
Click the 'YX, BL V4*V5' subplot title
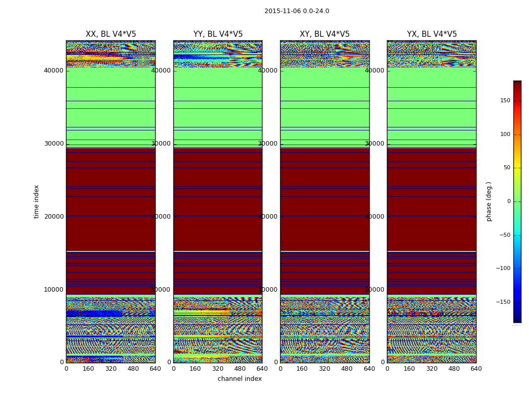point(432,34)
